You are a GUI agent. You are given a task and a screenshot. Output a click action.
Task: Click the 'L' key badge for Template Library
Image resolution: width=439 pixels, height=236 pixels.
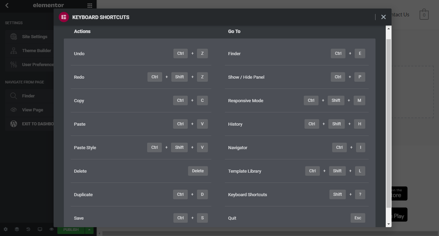pyautogui.click(x=360, y=171)
